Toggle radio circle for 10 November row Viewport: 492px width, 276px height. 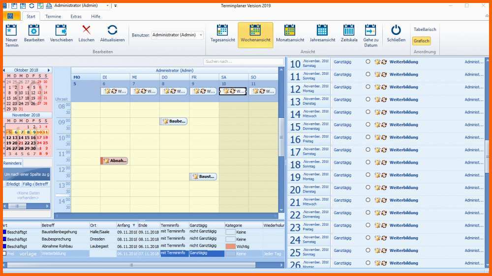coord(368,62)
